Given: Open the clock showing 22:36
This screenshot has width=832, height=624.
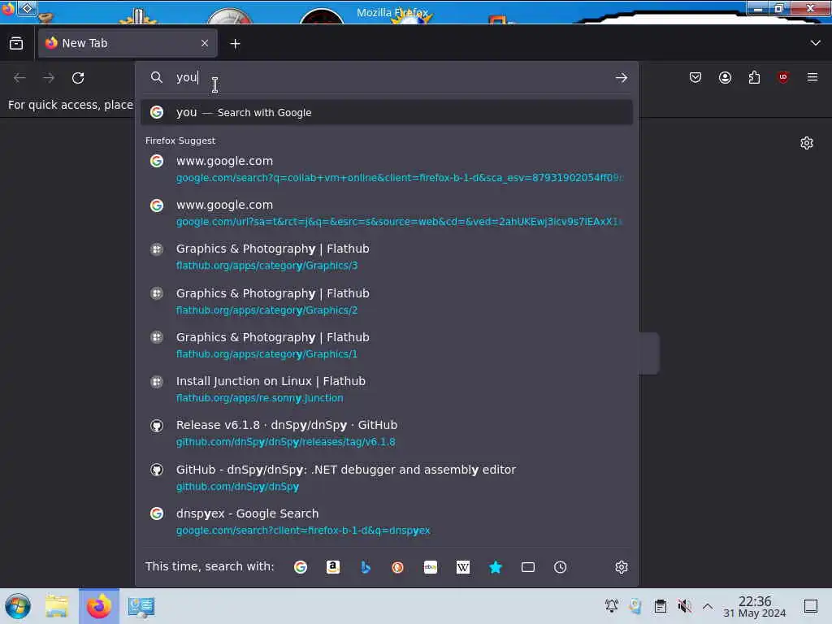Looking at the screenshot, I should 755,606.
